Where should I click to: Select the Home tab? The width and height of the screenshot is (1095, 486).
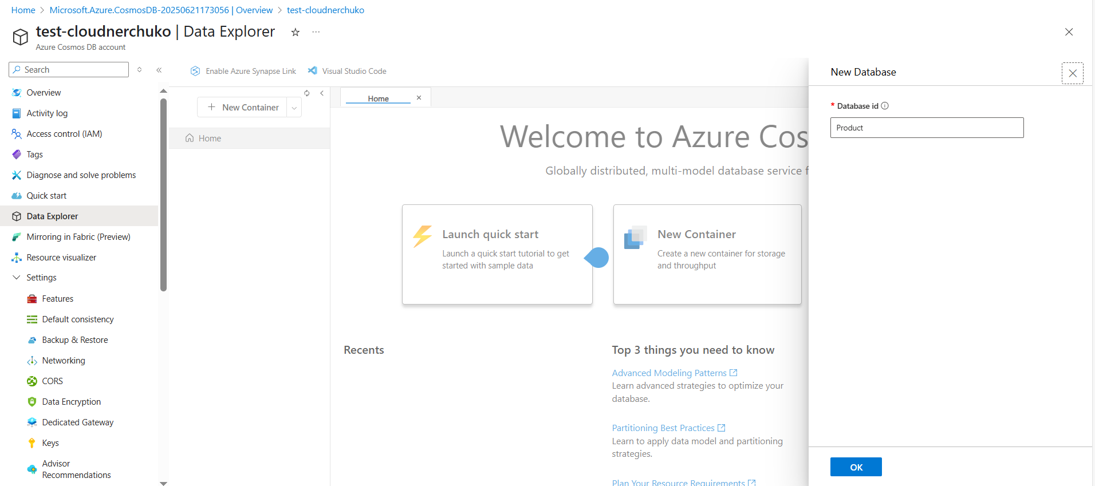click(378, 98)
